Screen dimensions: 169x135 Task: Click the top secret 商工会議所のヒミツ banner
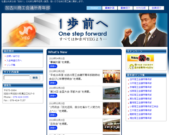140,66
